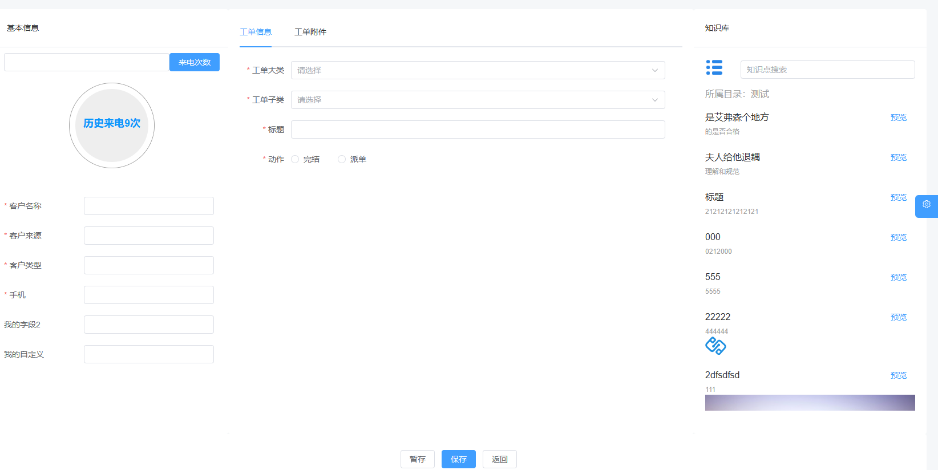This screenshot has width=938, height=470.
Task: Click the 夫人给他退耦 title
Action: (733, 157)
